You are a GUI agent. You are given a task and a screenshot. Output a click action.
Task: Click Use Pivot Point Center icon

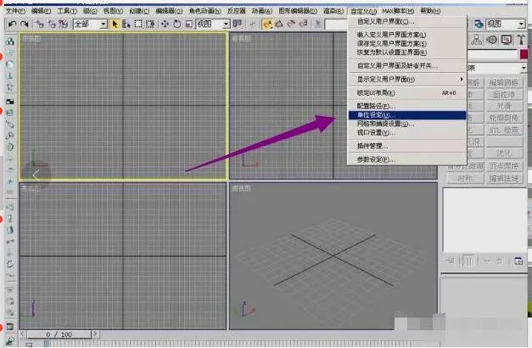tap(238, 24)
